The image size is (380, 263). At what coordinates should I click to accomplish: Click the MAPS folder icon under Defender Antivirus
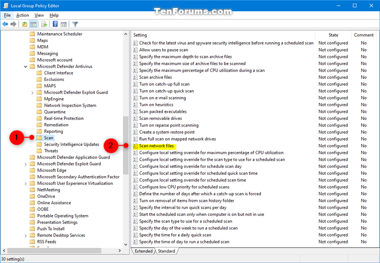coord(39,86)
